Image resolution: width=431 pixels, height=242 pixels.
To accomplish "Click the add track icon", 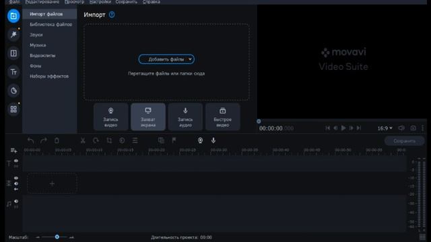I will coord(13,151).
